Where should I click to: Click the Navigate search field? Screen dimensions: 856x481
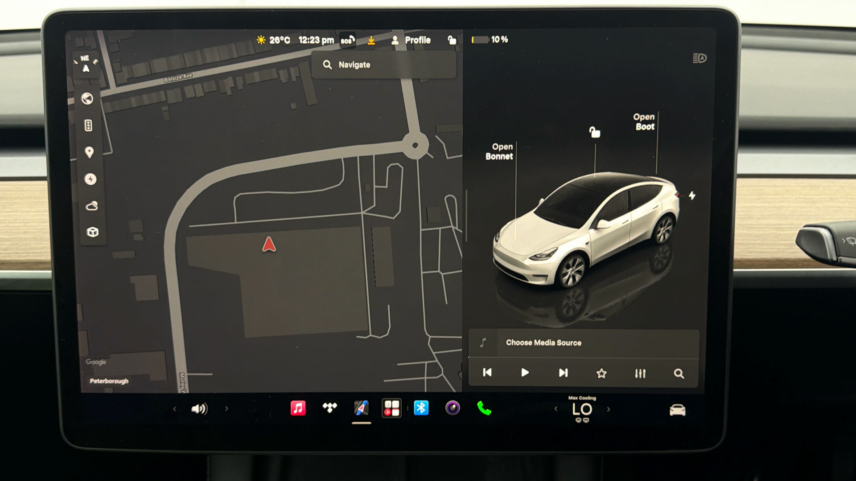(384, 65)
